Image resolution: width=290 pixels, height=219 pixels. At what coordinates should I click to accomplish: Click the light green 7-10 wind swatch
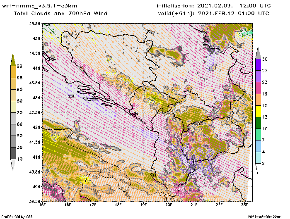(x=258, y=135)
